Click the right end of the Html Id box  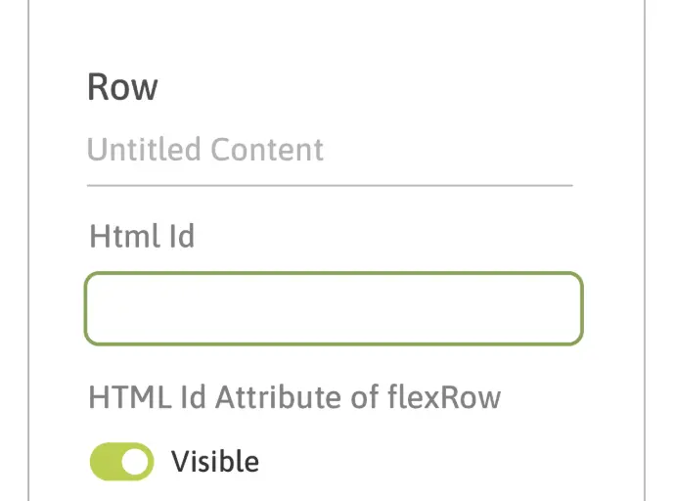[575, 309]
